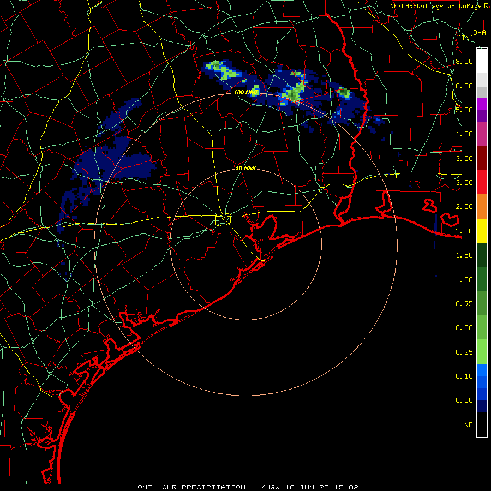Screen dimensions: 491x491
Task: Click the 0.50 inch light green swatch
Action: point(482,327)
